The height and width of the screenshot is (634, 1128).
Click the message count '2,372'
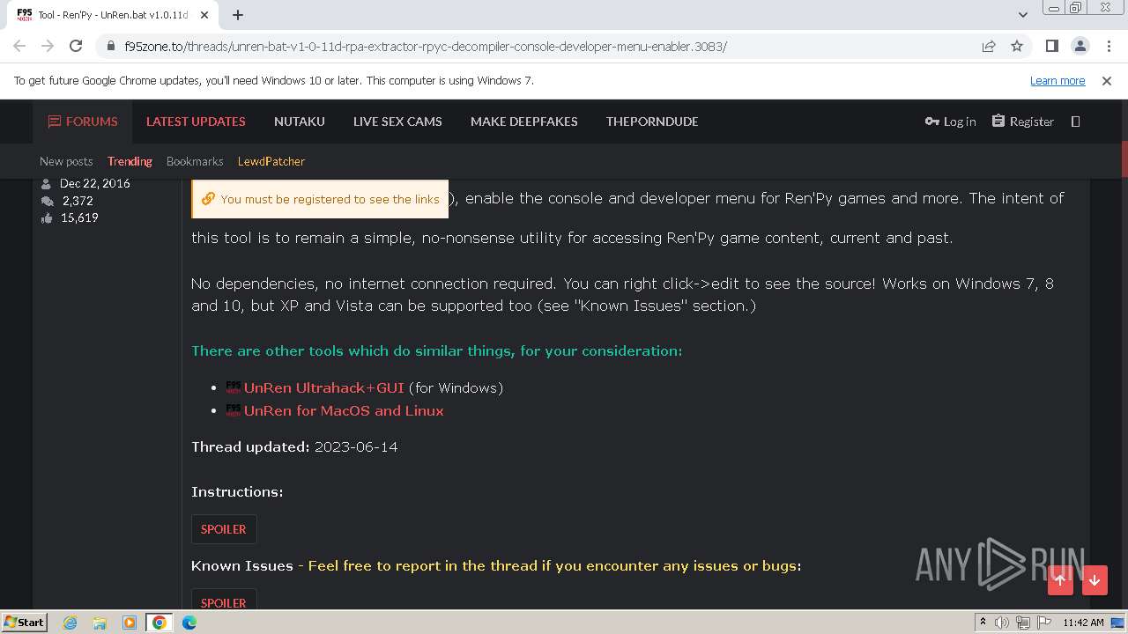[78, 201]
